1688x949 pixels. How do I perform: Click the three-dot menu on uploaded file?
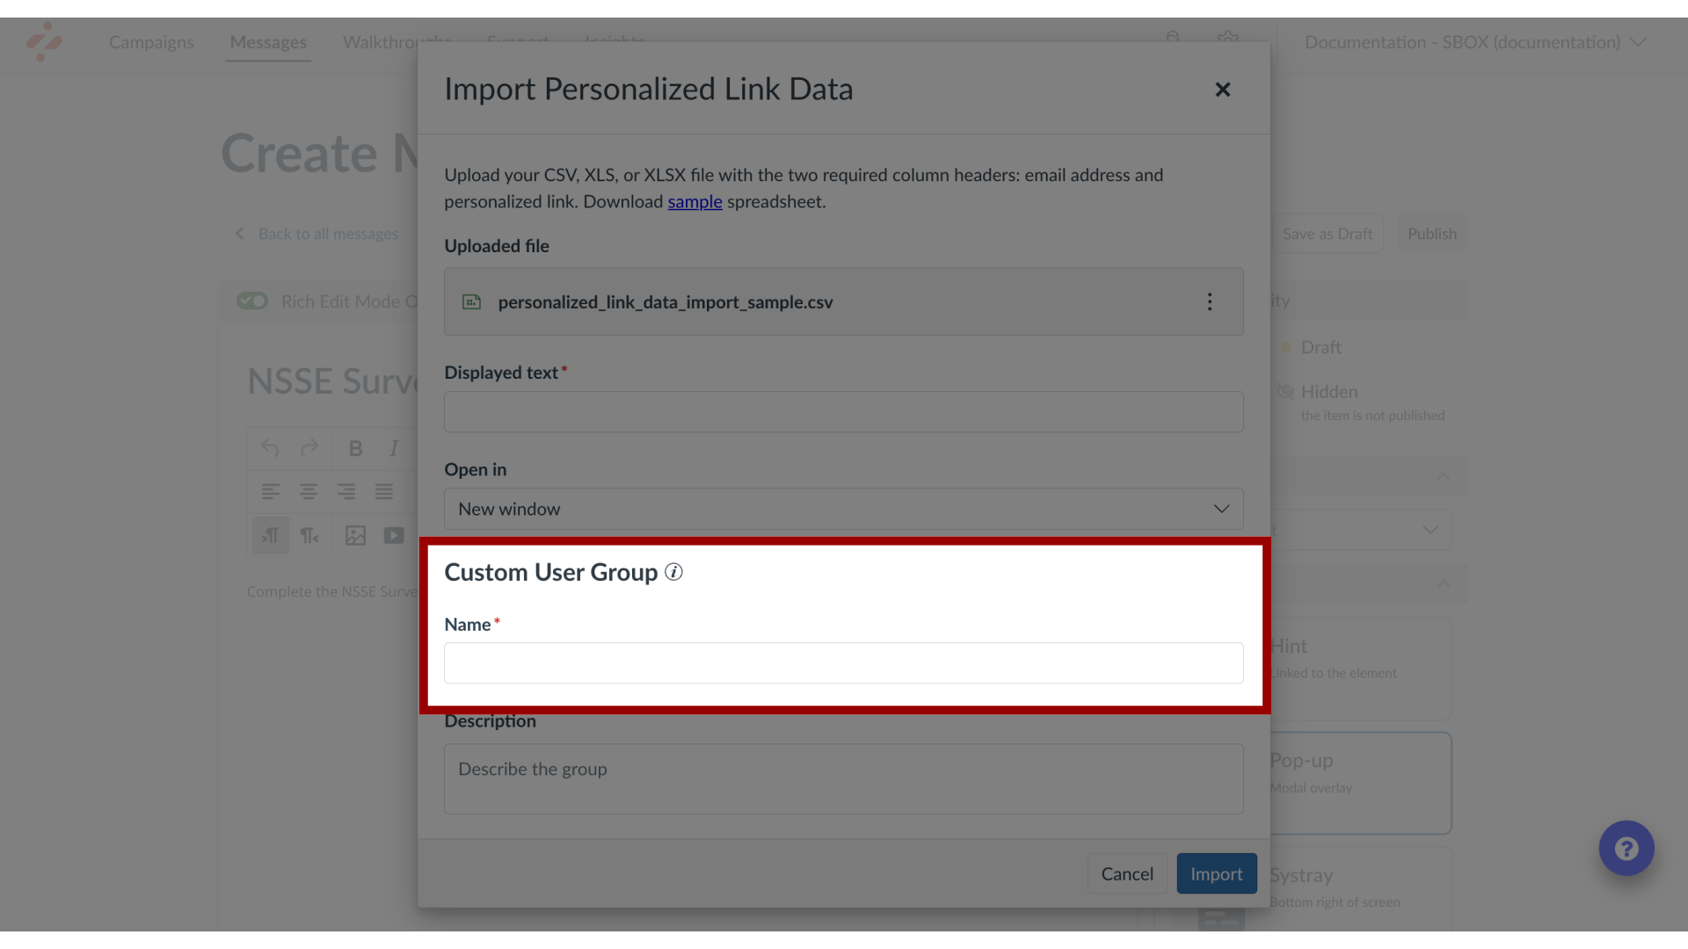coord(1211,301)
